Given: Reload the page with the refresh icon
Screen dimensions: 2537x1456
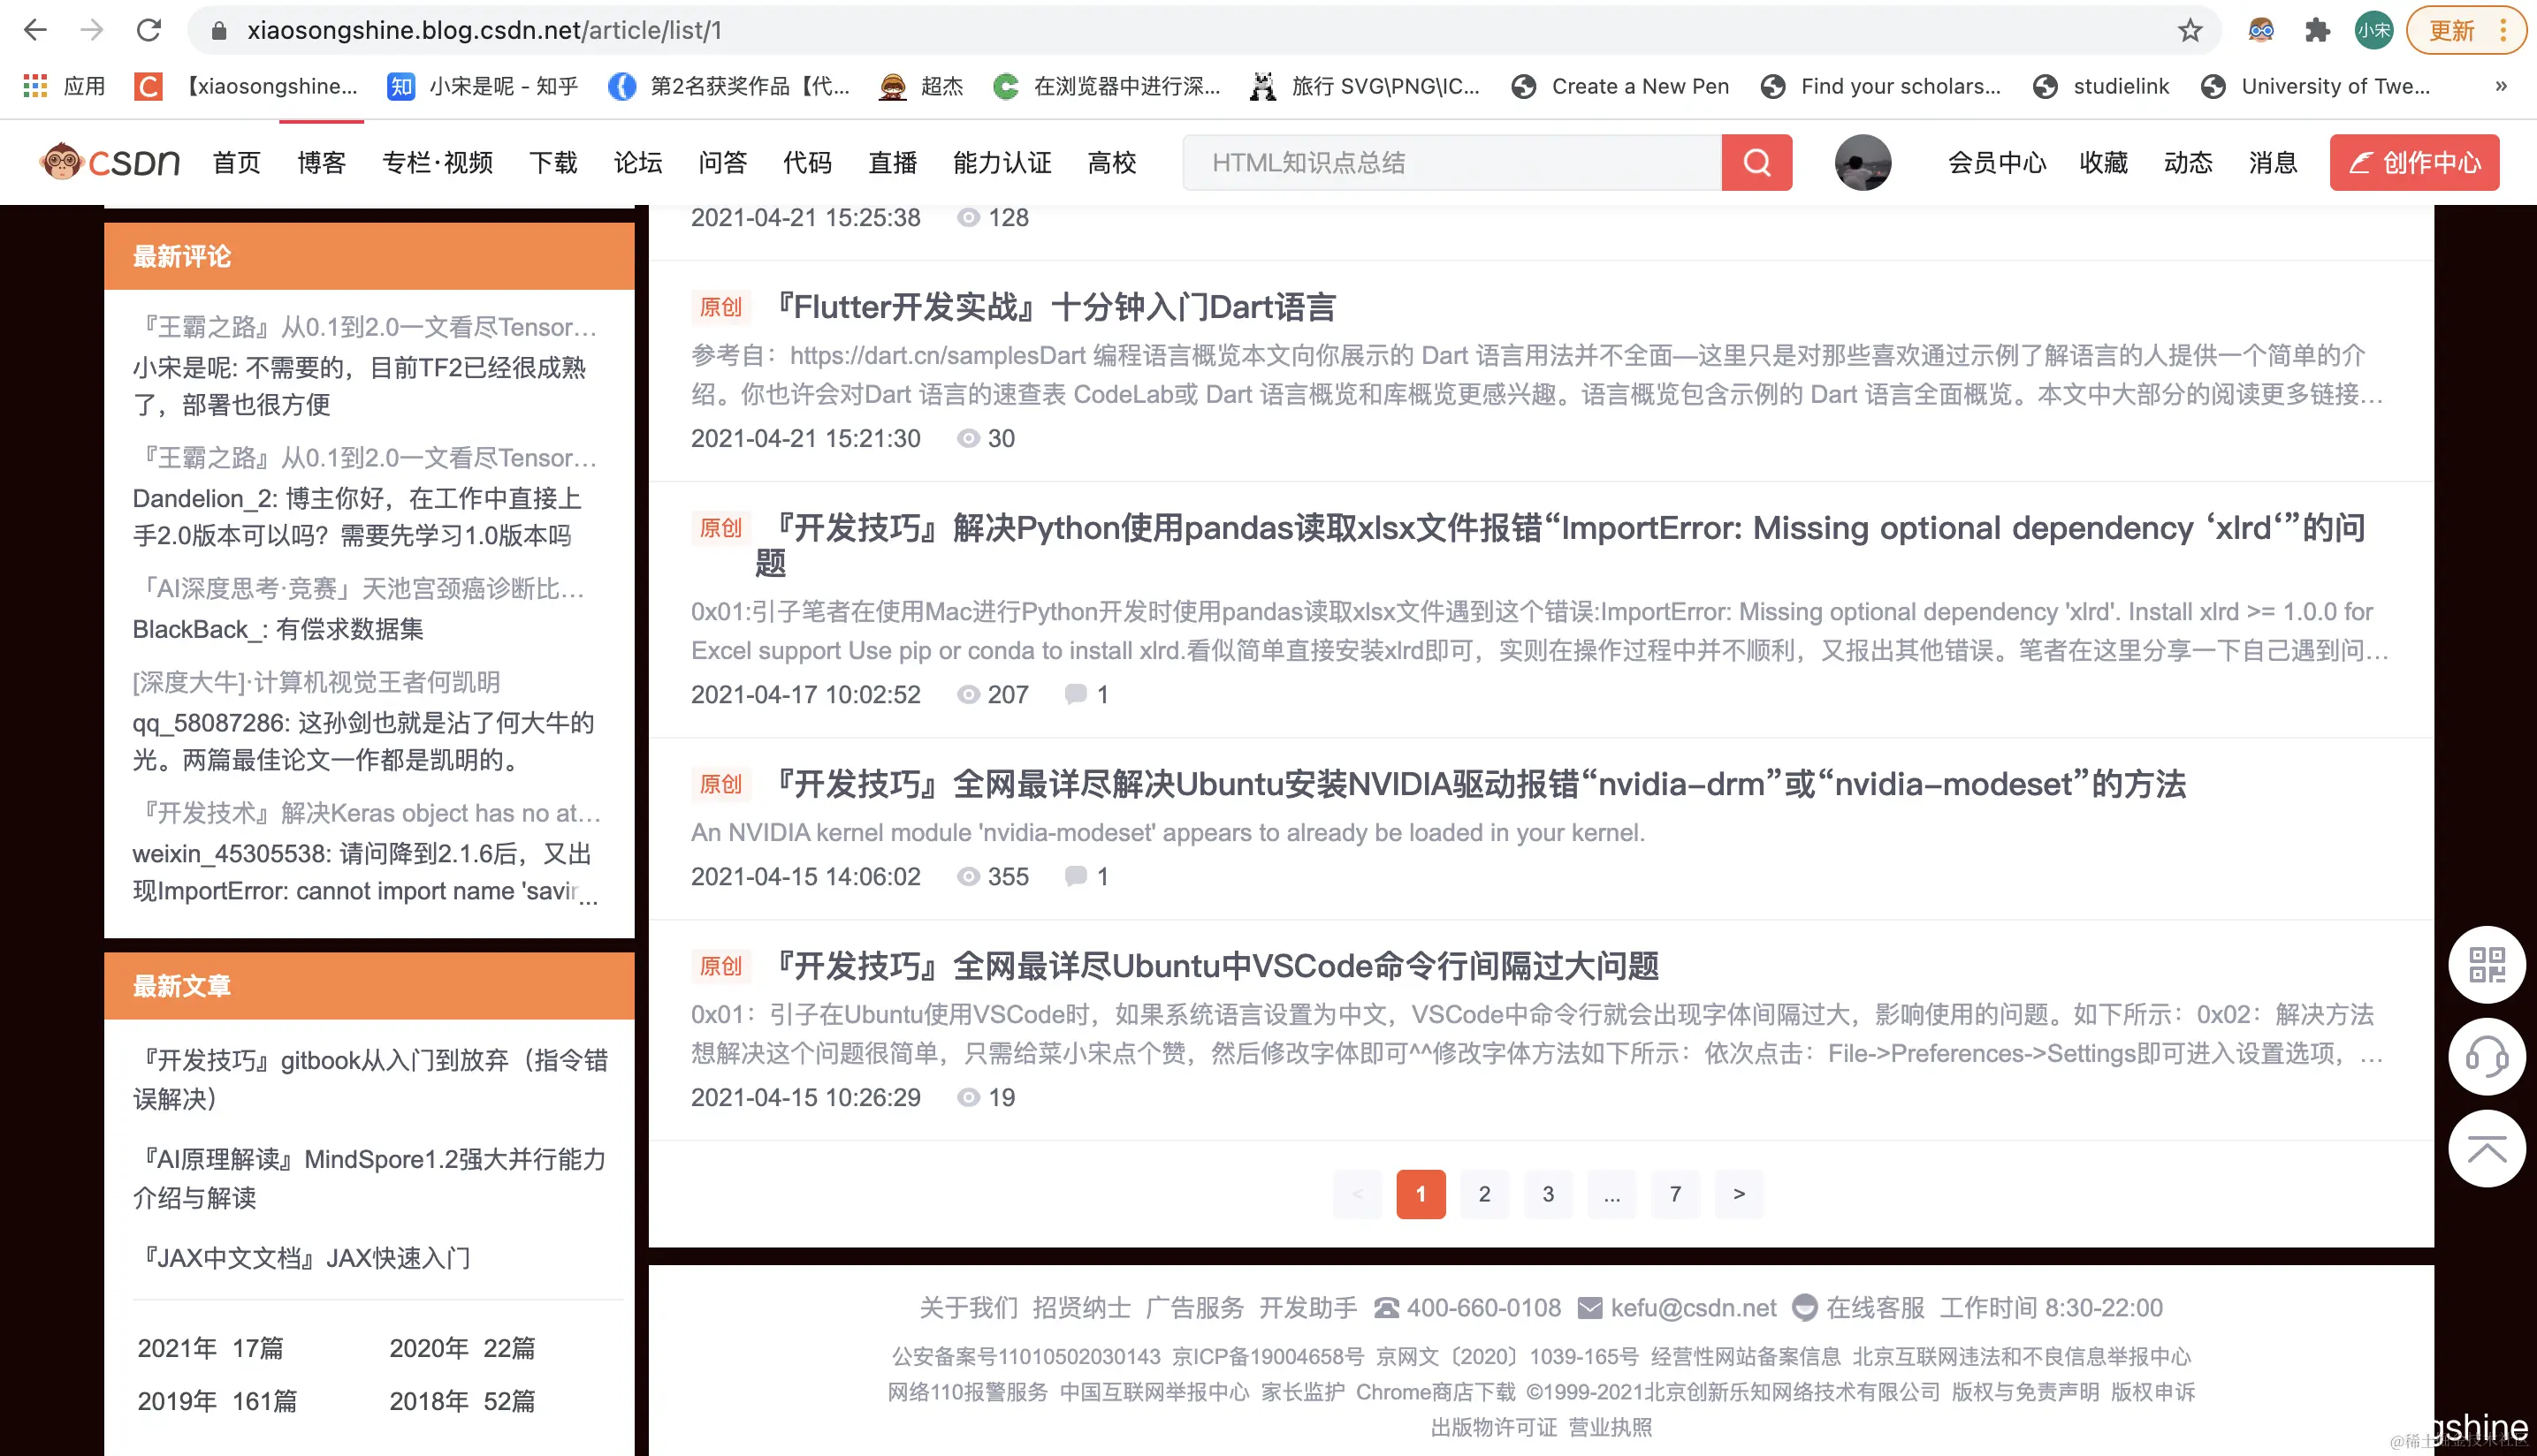Looking at the screenshot, I should coord(149,30).
